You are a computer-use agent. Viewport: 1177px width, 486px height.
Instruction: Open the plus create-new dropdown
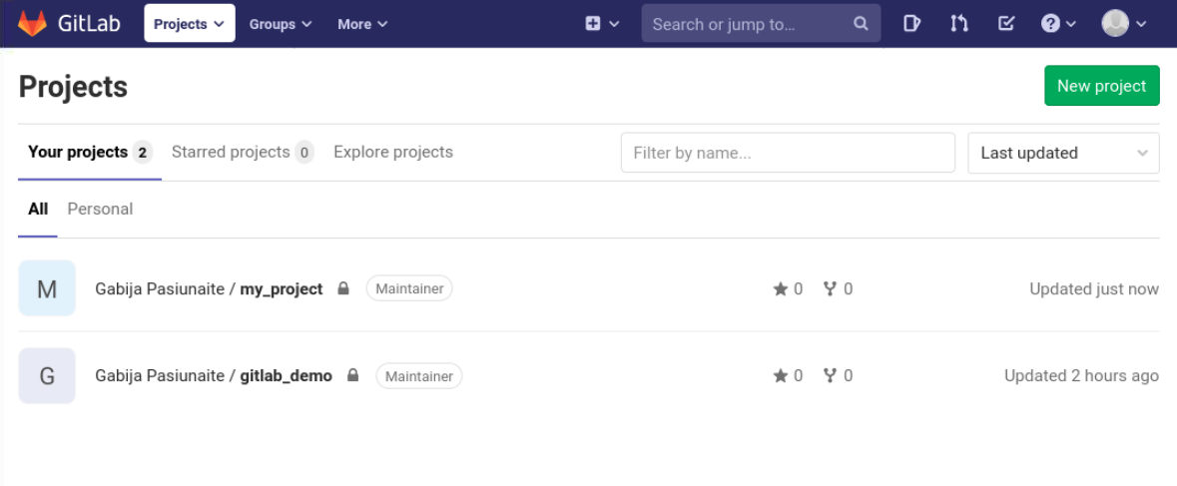click(602, 24)
